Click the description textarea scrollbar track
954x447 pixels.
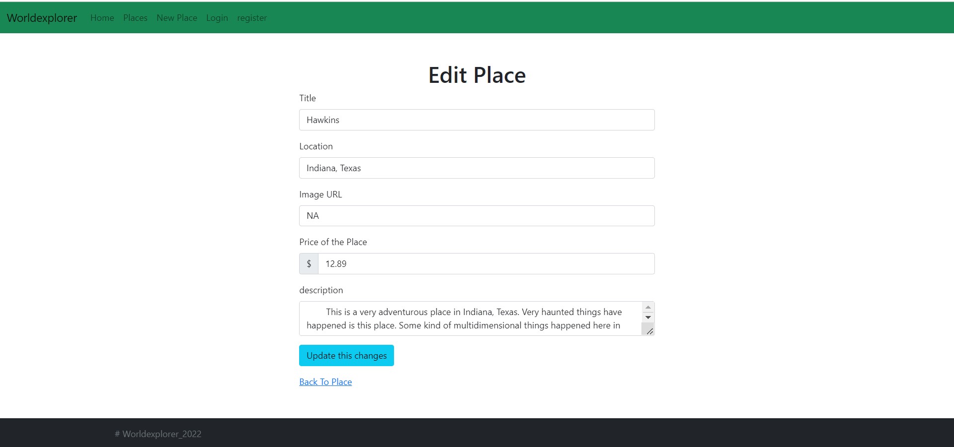(x=648, y=312)
